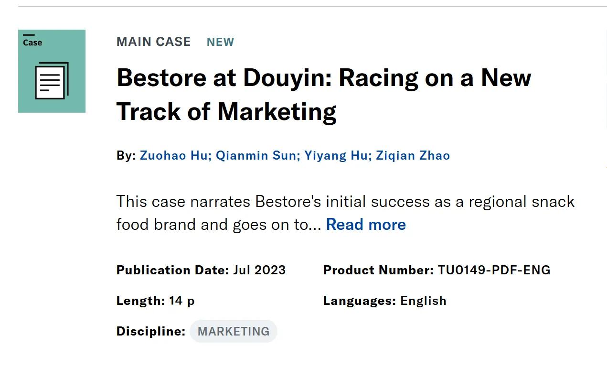607x379 pixels.
Task: Click the Publication Date label
Action: [173, 270]
